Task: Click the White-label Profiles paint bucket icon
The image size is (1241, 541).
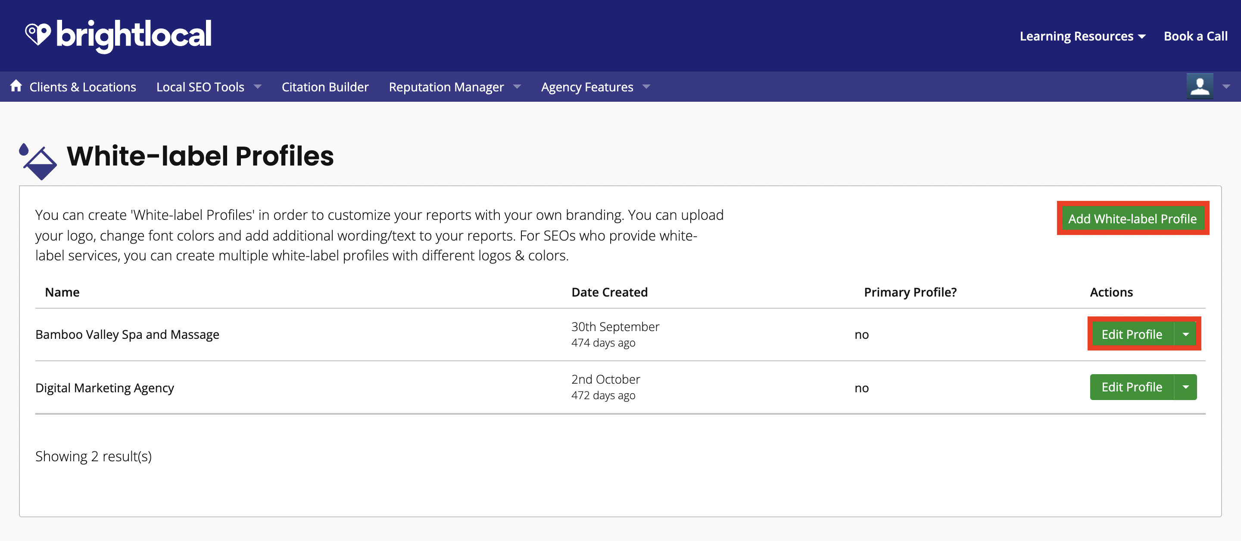Action: [x=37, y=161]
